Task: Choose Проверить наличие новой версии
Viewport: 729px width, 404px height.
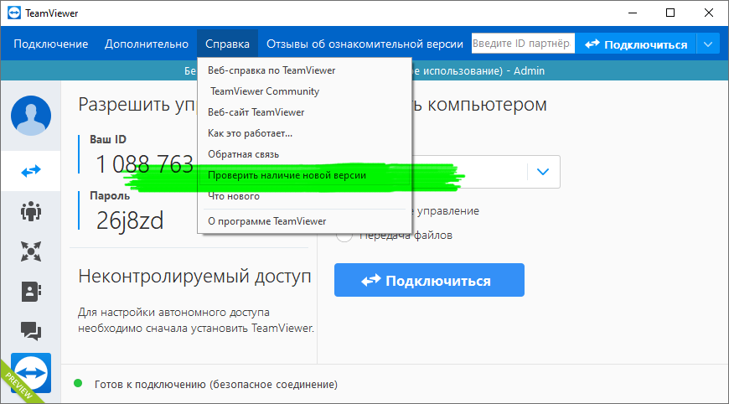Action: pos(304,175)
